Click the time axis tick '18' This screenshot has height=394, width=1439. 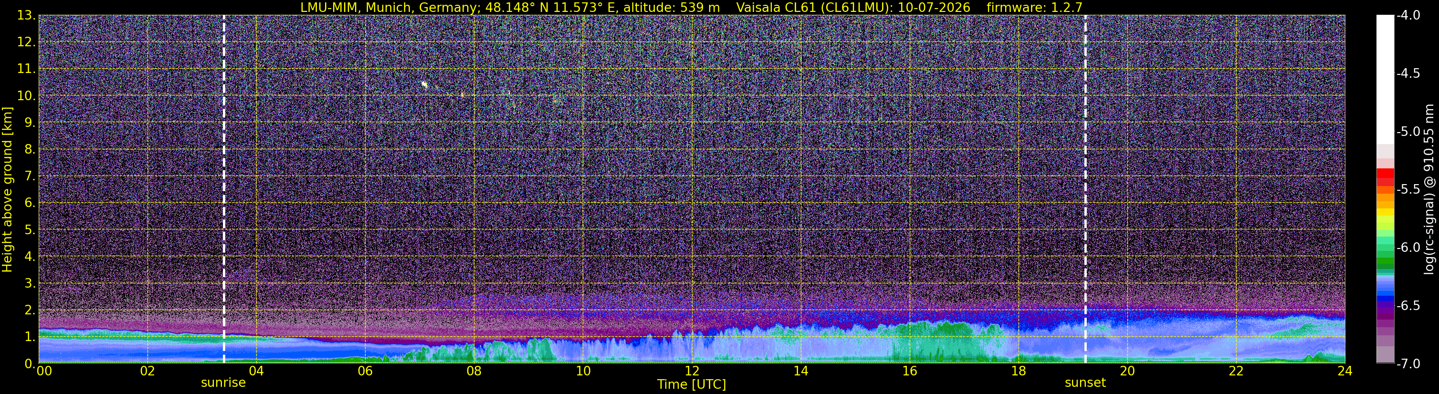pyautogui.click(x=1019, y=371)
